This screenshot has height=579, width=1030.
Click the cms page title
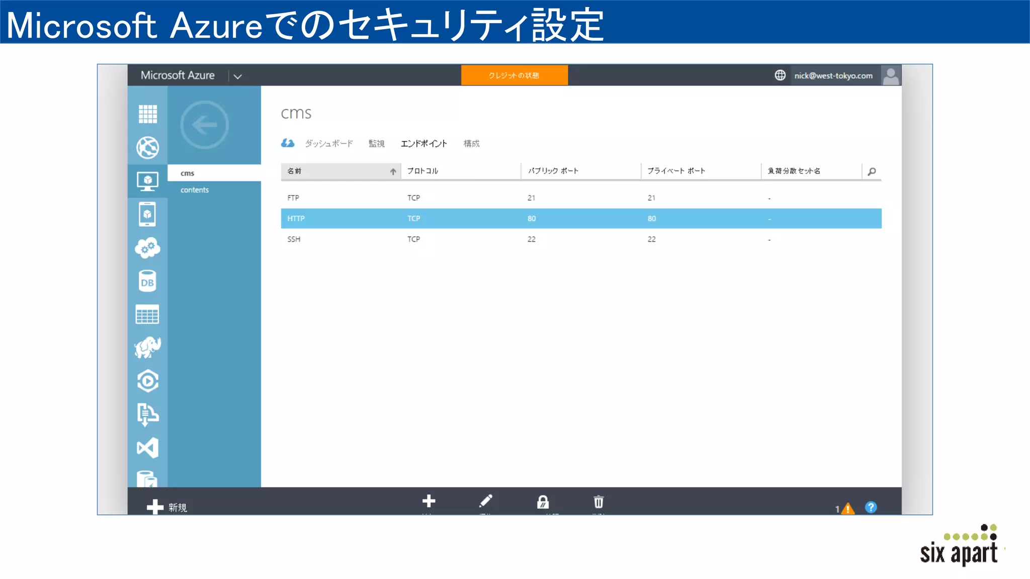pos(296,113)
